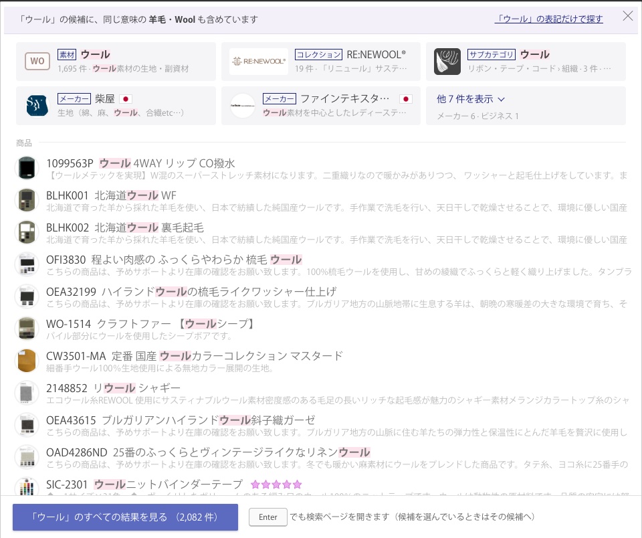Click the Enter key button
The image size is (642, 538).
pos(267,517)
